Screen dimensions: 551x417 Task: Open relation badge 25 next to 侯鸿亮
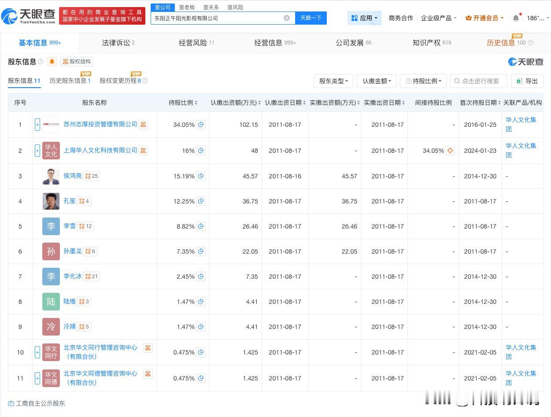coord(92,176)
